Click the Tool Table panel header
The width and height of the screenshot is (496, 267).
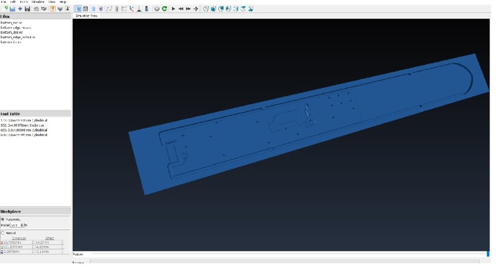[x=35, y=114]
